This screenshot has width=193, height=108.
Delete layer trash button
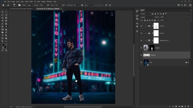point(188,106)
